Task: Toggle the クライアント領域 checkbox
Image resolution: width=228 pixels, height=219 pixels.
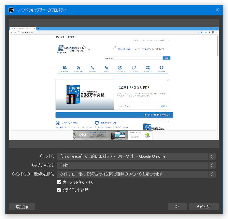Action: point(59,190)
